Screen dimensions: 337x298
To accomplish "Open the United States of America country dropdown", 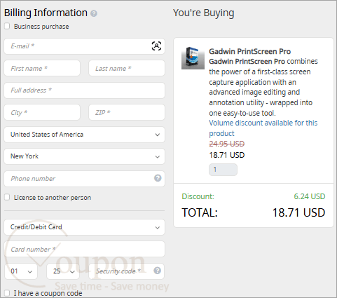I will pyautogui.click(x=84, y=135).
